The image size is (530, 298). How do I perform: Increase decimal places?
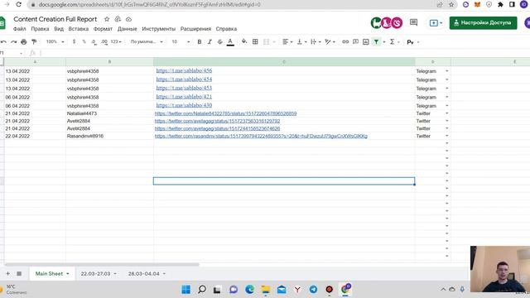[x=104, y=42]
